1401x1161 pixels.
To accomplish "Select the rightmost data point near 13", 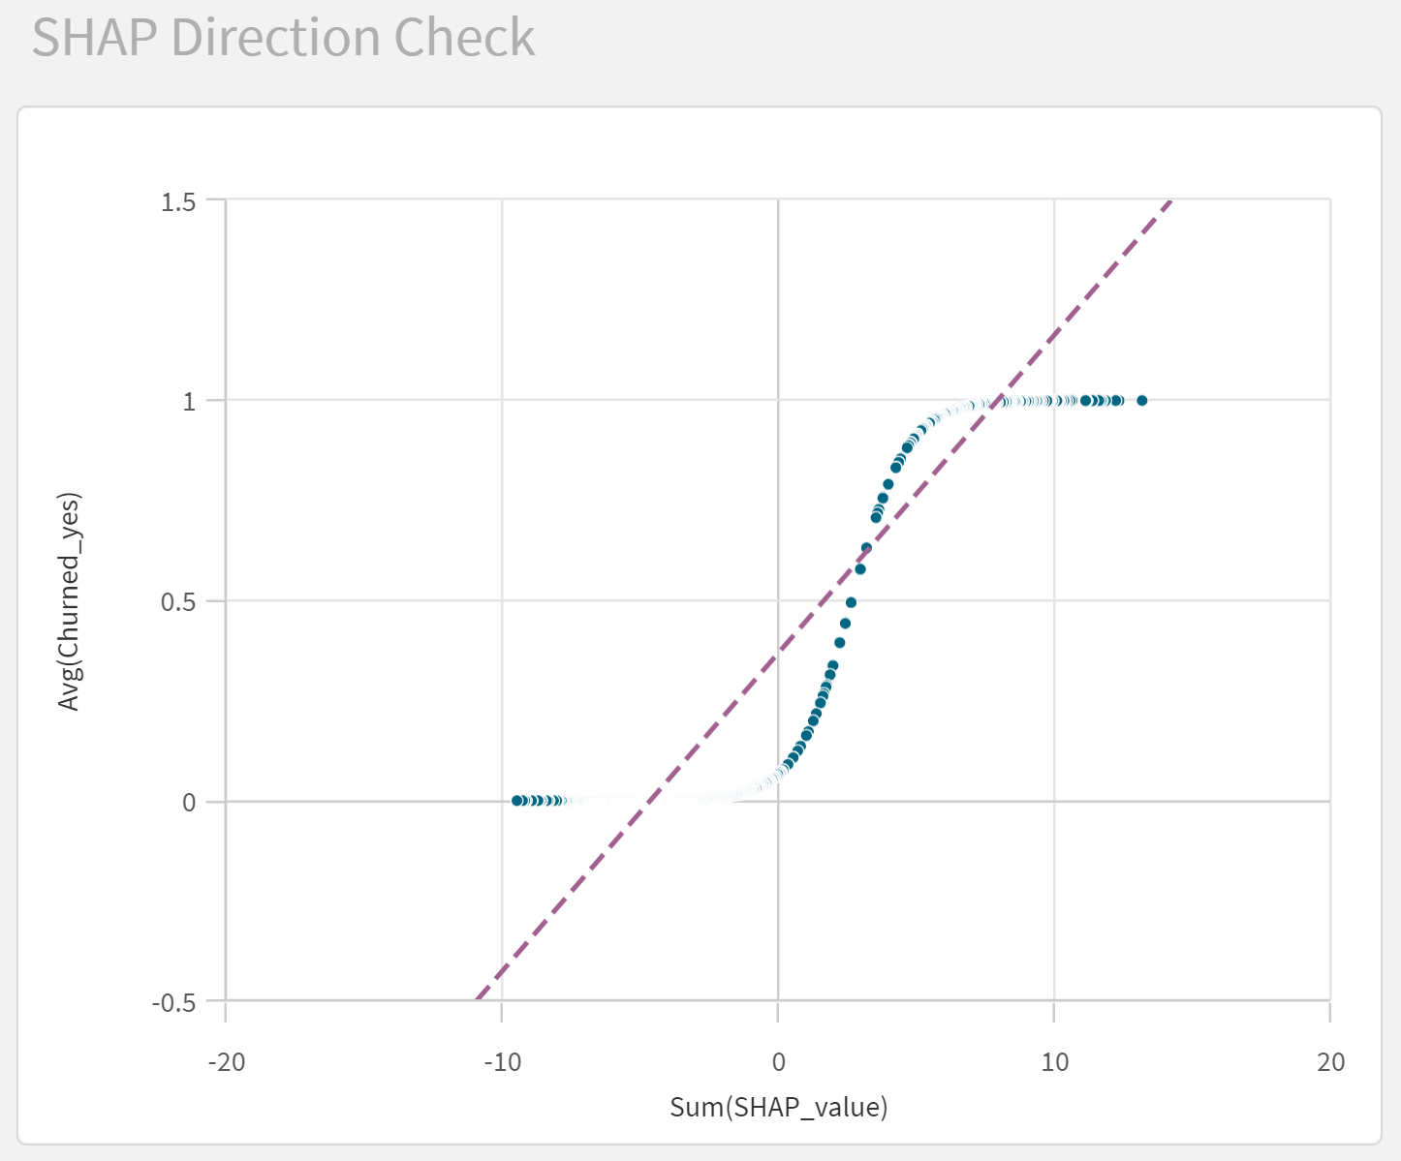I will (1141, 401).
